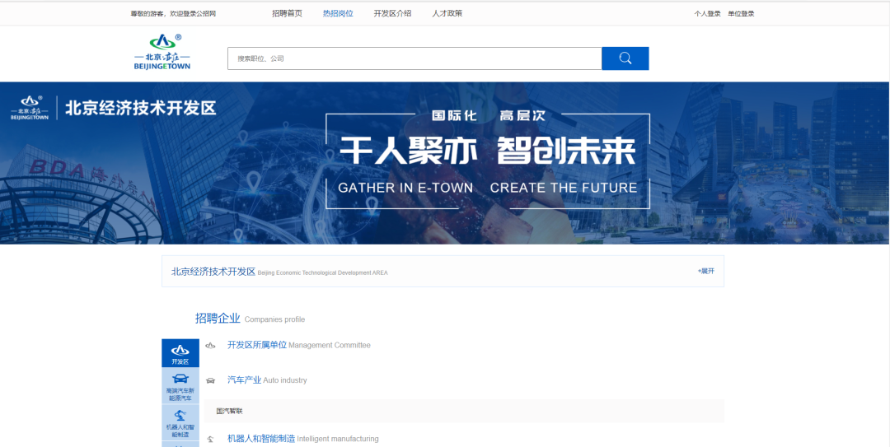The width and height of the screenshot is (890, 447).
Task: Click small car icon beside 汽车产业
Action: (x=210, y=380)
